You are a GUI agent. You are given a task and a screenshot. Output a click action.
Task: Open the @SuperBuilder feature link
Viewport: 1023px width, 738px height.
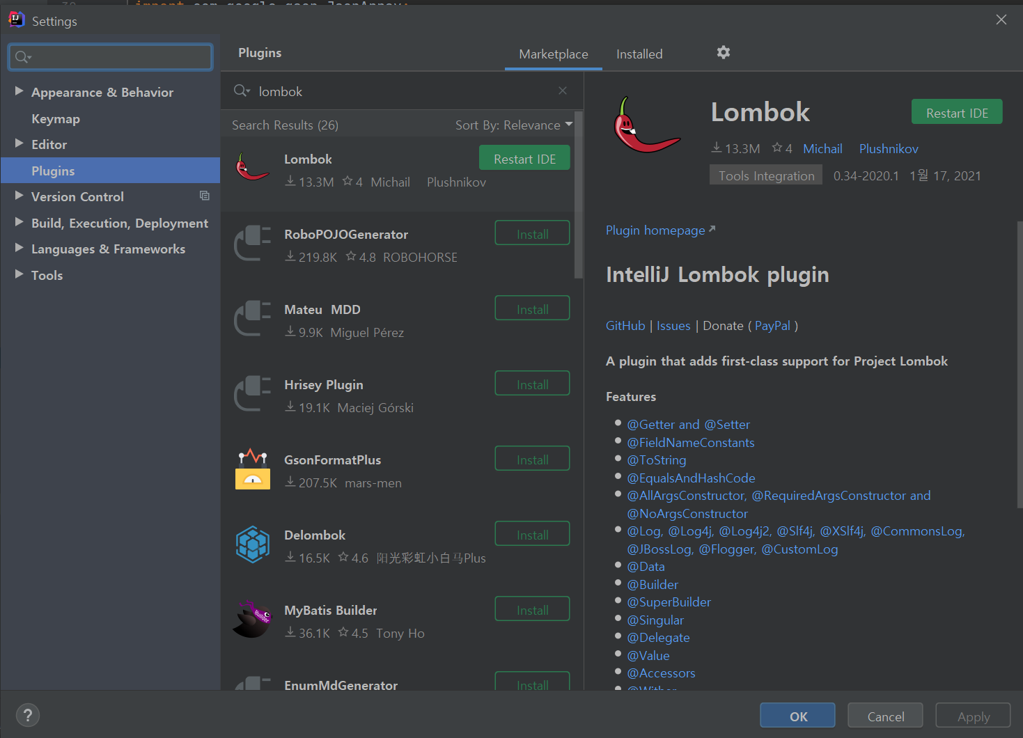tap(669, 602)
